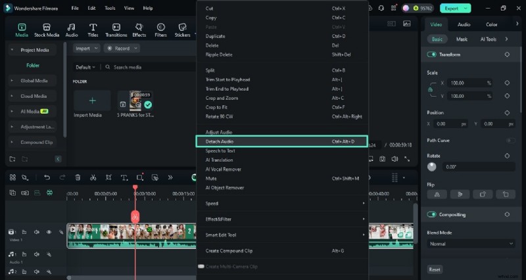Screen dimensions: 526x280
Task: Click the headset support icon in title bar
Action: point(381,8)
